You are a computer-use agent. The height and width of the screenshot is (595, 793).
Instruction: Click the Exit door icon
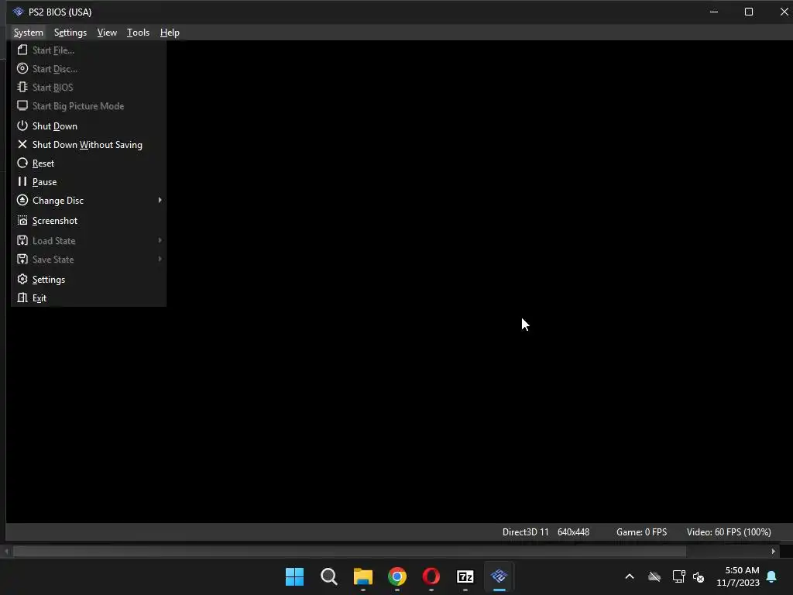(22, 297)
